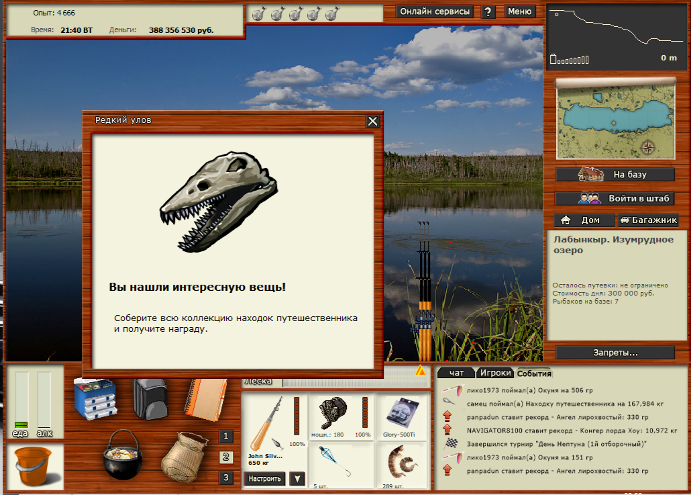691x495 pixels.
Task: Open the blue tackle box
Action: 95,399
